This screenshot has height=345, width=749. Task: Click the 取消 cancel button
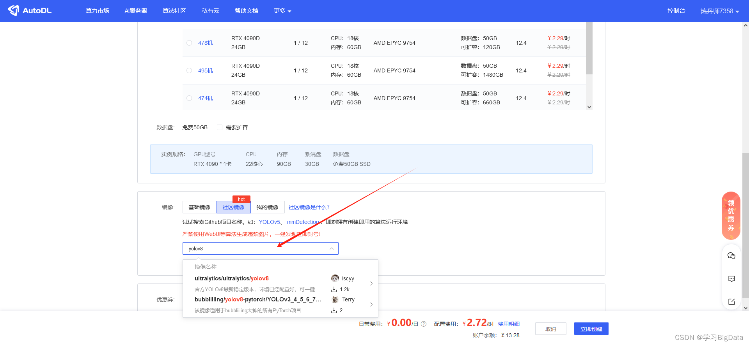coord(551,329)
